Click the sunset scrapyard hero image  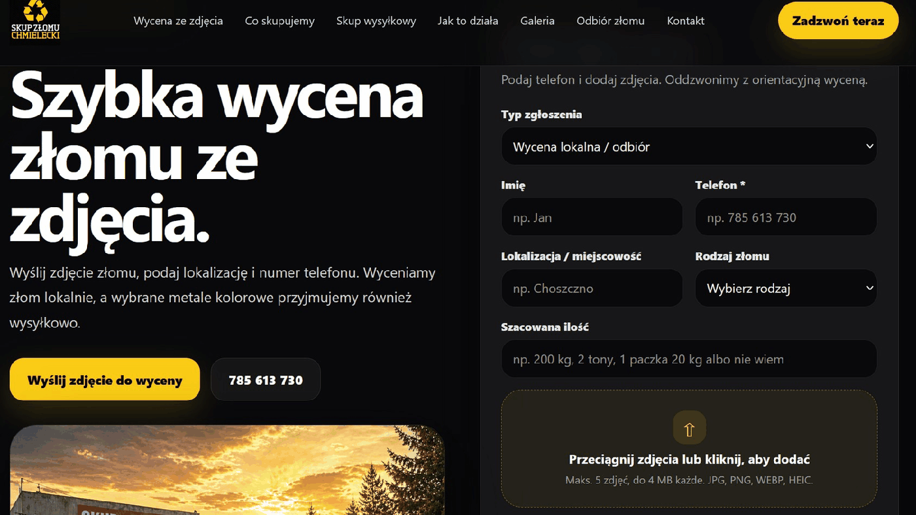[227, 470]
